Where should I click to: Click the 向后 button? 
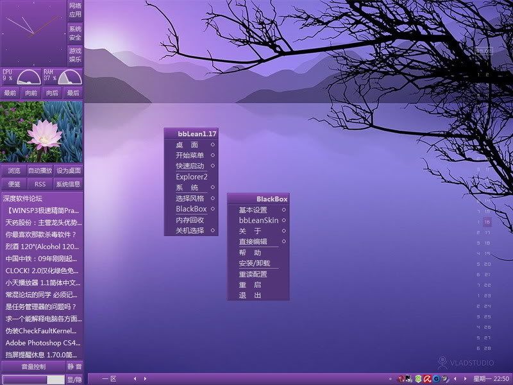click(x=52, y=93)
